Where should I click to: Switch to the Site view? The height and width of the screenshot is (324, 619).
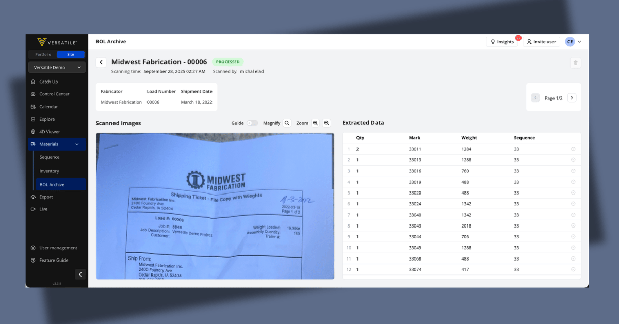pos(71,54)
